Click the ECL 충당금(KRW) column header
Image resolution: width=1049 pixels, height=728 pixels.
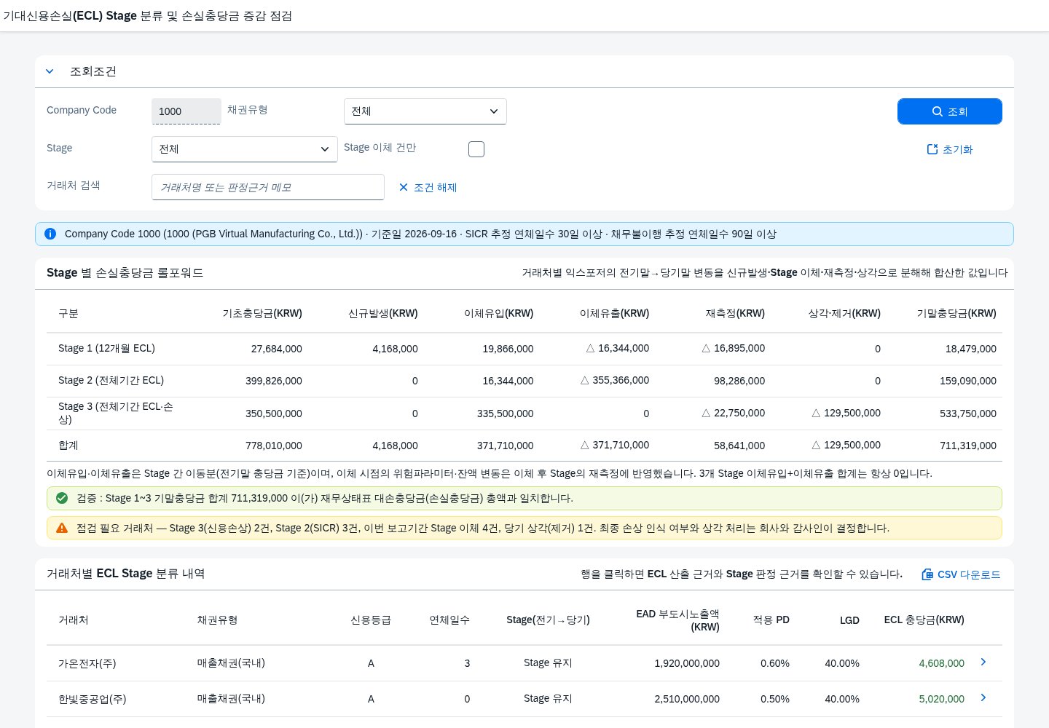924,620
